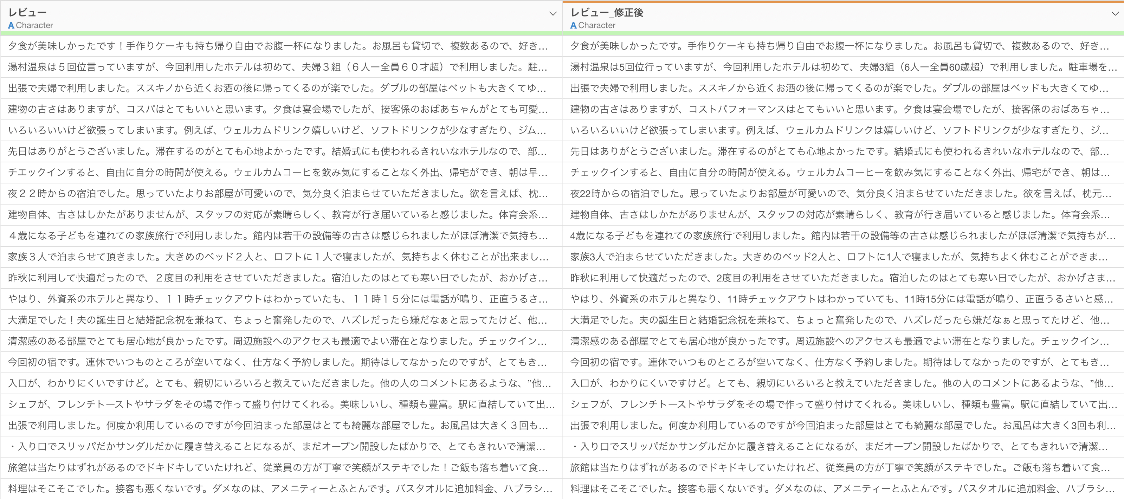Click the green summary bar under レビュー

281,33
